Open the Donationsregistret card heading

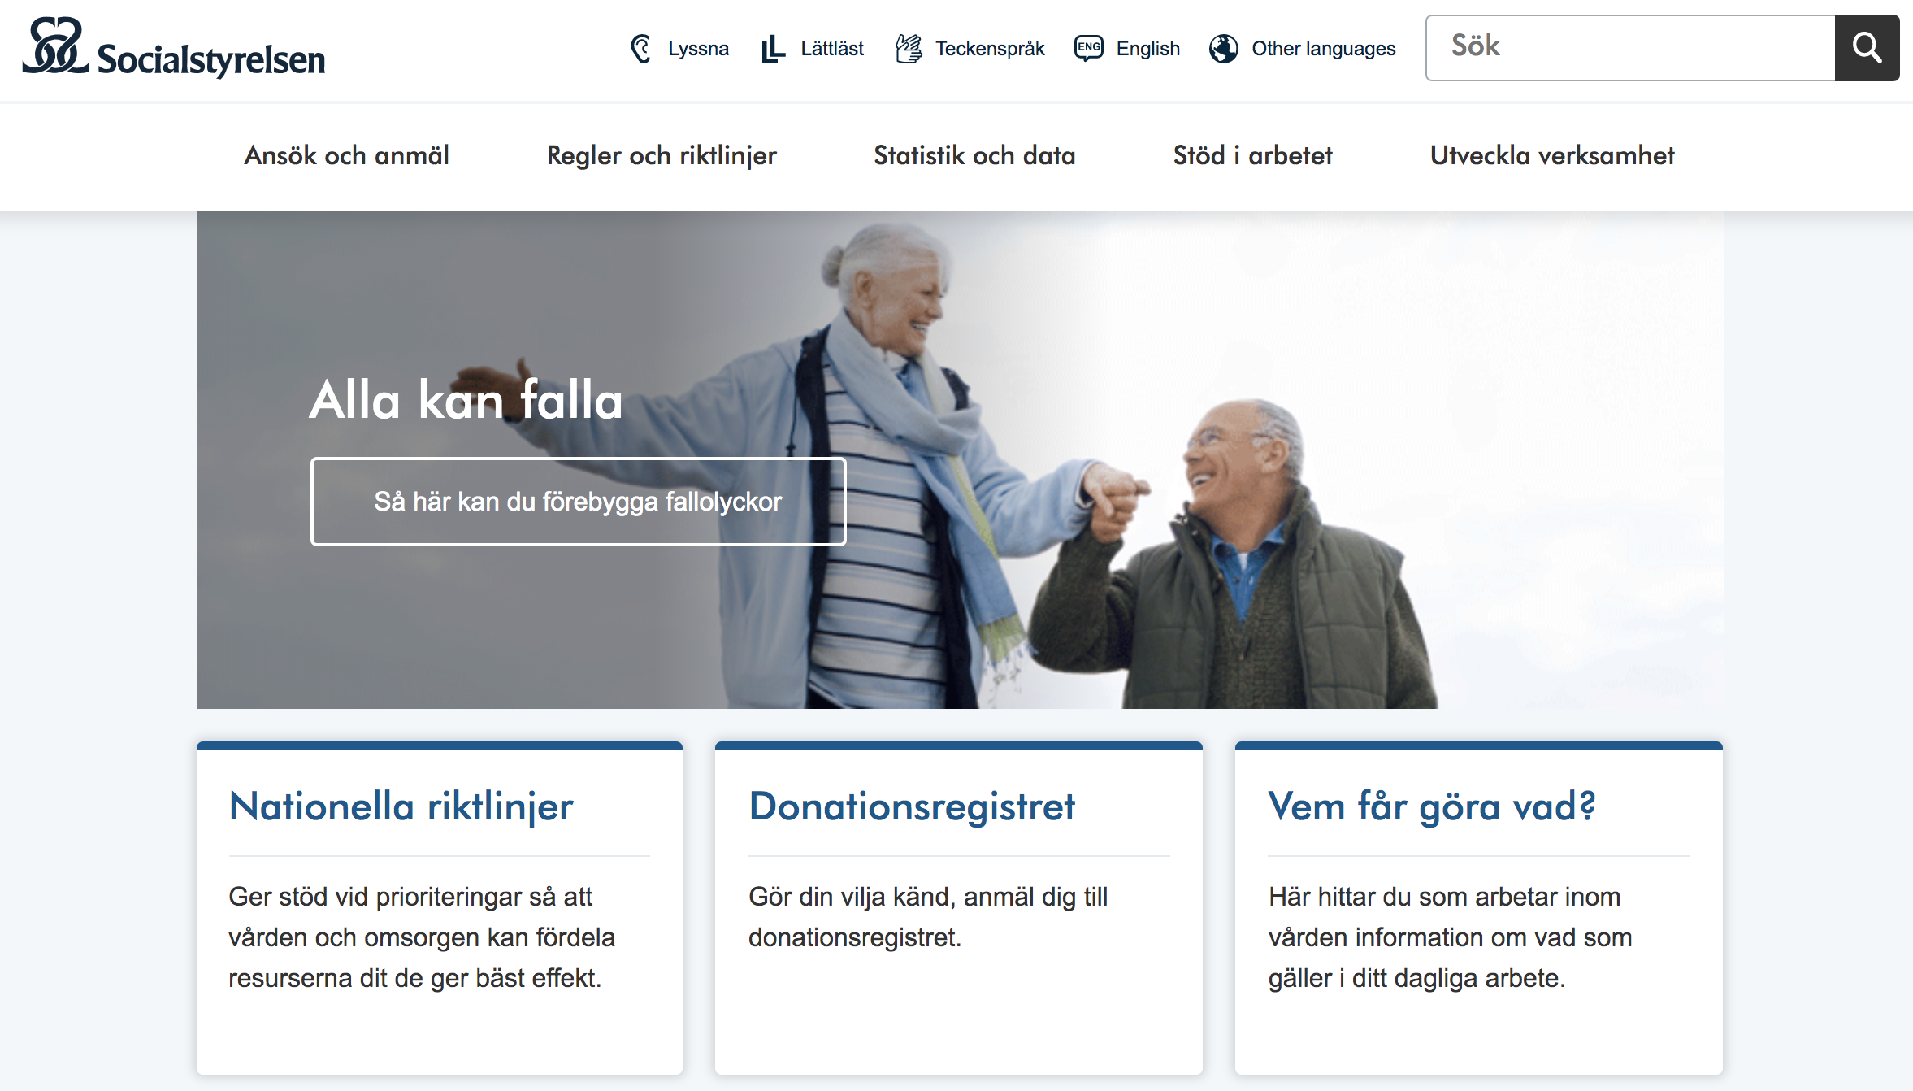click(x=912, y=806)
